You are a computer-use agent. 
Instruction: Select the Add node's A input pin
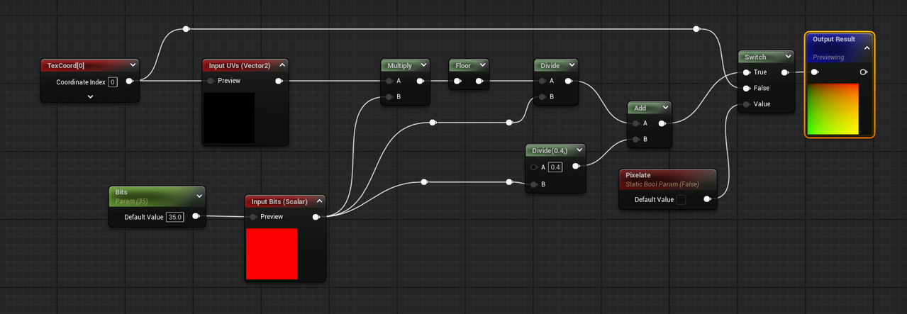(x=636, y=123)
